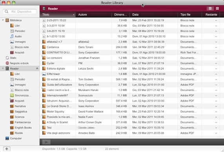Click the 8-1-2010 13:00 note row

click(132, 36)
